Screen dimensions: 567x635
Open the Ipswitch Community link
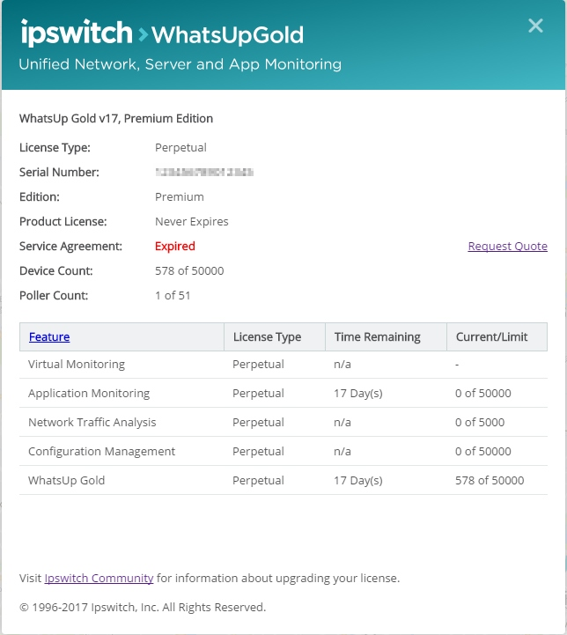pos(99,579)
